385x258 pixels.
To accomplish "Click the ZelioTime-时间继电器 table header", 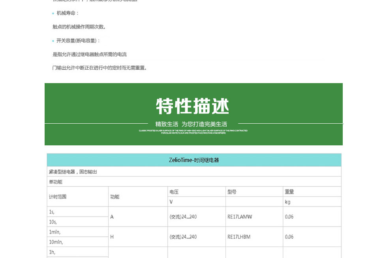I will click(193, 160).
